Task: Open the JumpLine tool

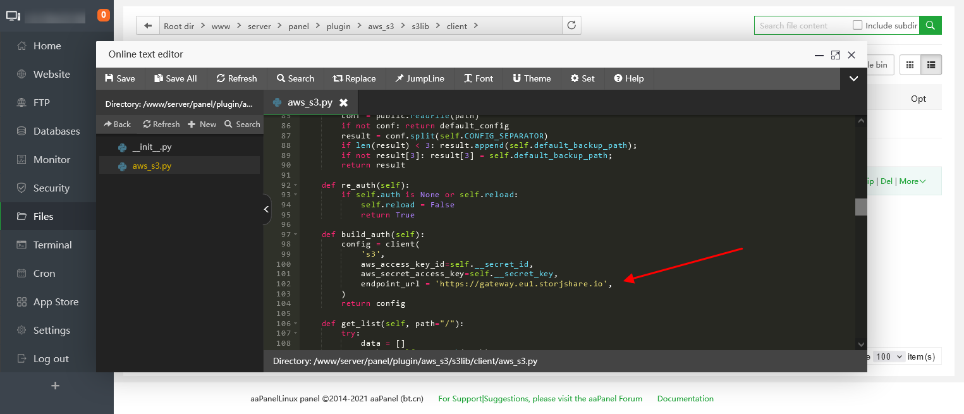Action: pos(419,78)
